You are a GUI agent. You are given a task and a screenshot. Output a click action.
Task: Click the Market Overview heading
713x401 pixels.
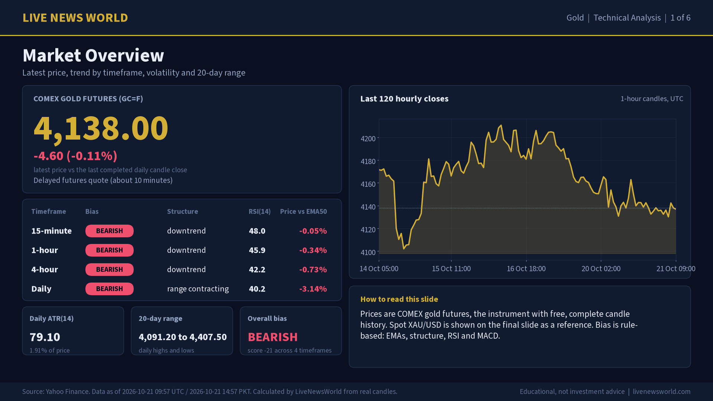click(x=93, y=56)
